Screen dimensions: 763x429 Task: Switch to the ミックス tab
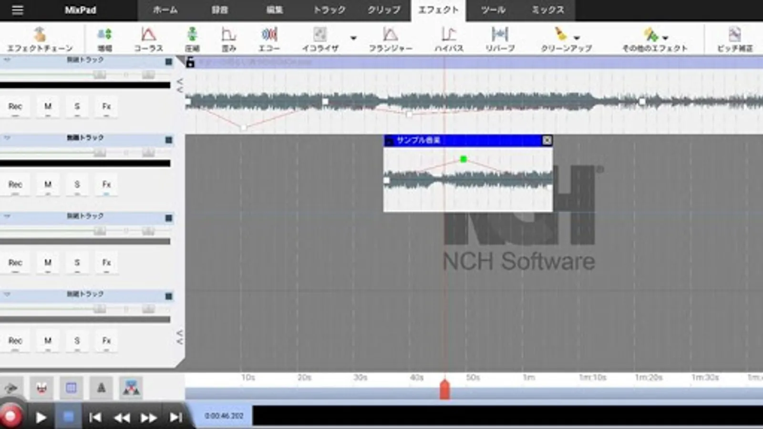click(548, 10)
